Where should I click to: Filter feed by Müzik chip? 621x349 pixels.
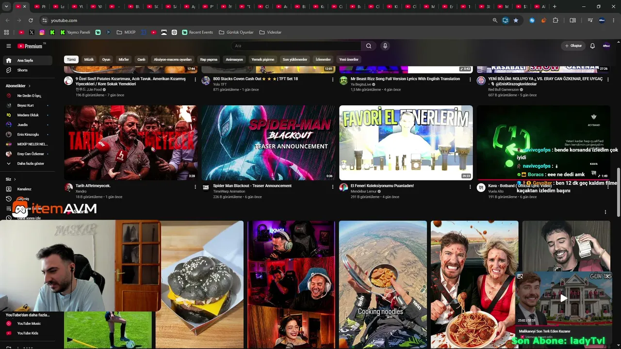(89, 60)
